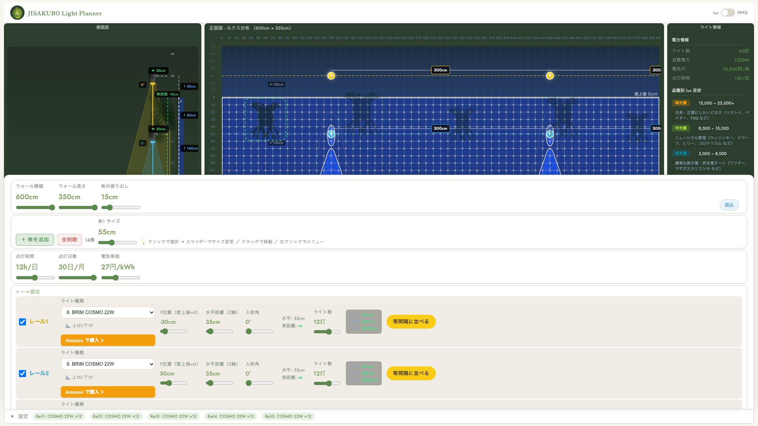
Task: Select the Rail3: COSMO 22W ×12 chip
Action: click(173, 416)
